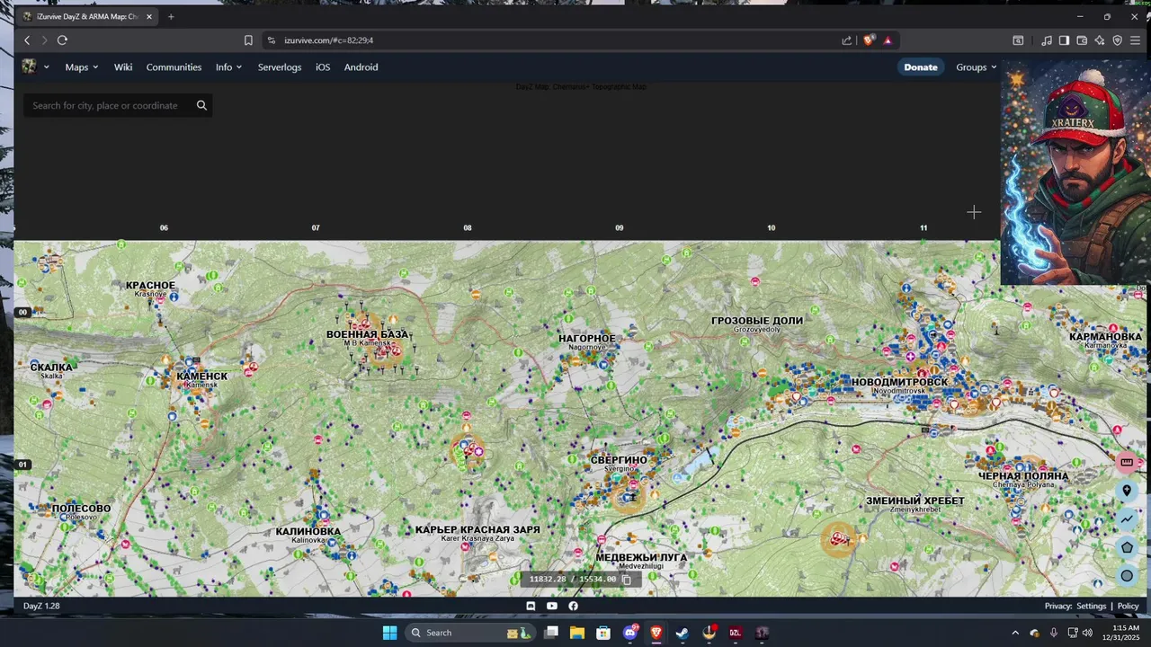Open the Android menu link
The height and width of the screenshot is (647, 1151).
361,67
